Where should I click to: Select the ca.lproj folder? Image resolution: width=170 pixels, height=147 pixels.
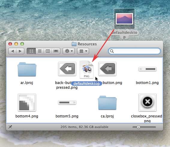tap(107, 103)
